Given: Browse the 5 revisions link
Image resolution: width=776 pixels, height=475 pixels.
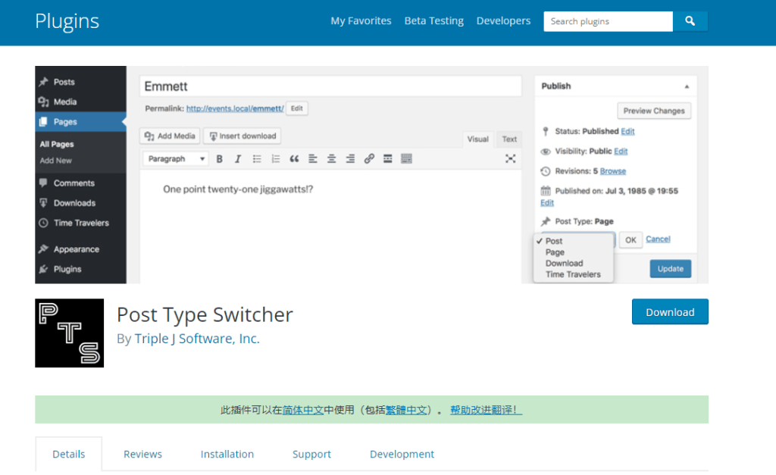Looking at the screenshot, I should pyautogui.click(x=612, y=171).
